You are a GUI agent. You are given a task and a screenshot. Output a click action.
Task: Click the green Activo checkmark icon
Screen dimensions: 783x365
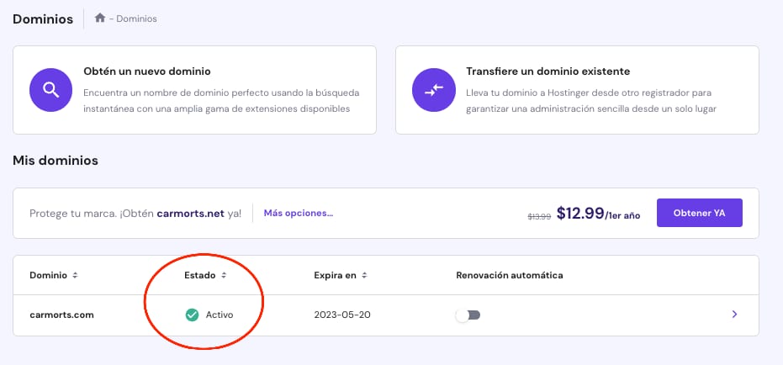pos(192,315)
